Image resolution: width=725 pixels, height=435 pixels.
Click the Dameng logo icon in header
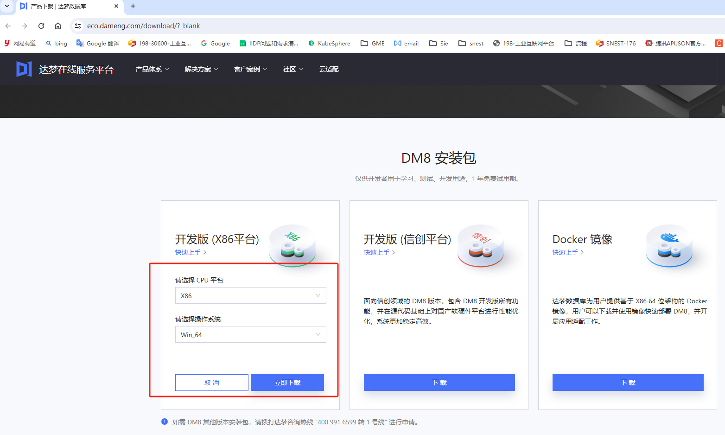[x=24, y=69]
